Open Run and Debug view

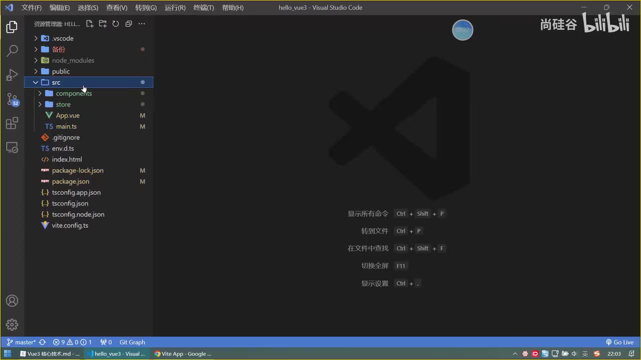pyautogui.click(x=12, y=75)
